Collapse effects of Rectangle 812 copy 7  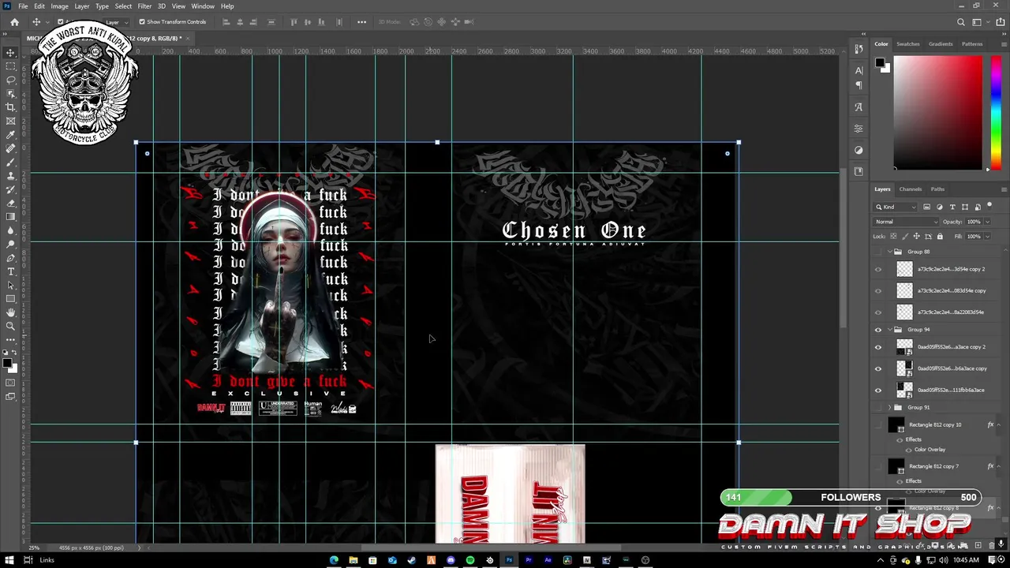999,466
